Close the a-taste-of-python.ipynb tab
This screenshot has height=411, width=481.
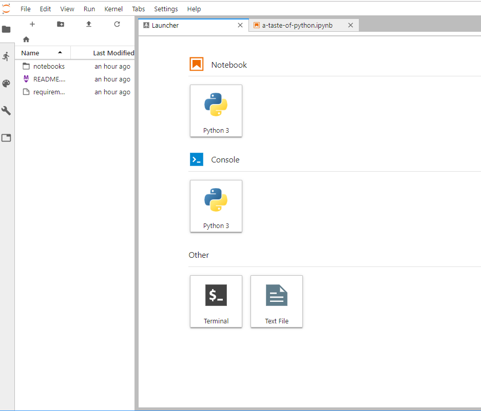pos(351,26)
